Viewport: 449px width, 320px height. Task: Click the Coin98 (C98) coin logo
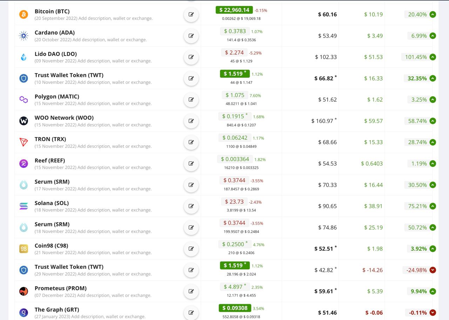[24, 249]
